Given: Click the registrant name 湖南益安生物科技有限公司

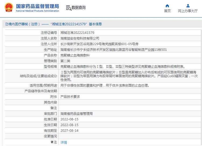Looking at the screenshot, I should coord(80,38).
